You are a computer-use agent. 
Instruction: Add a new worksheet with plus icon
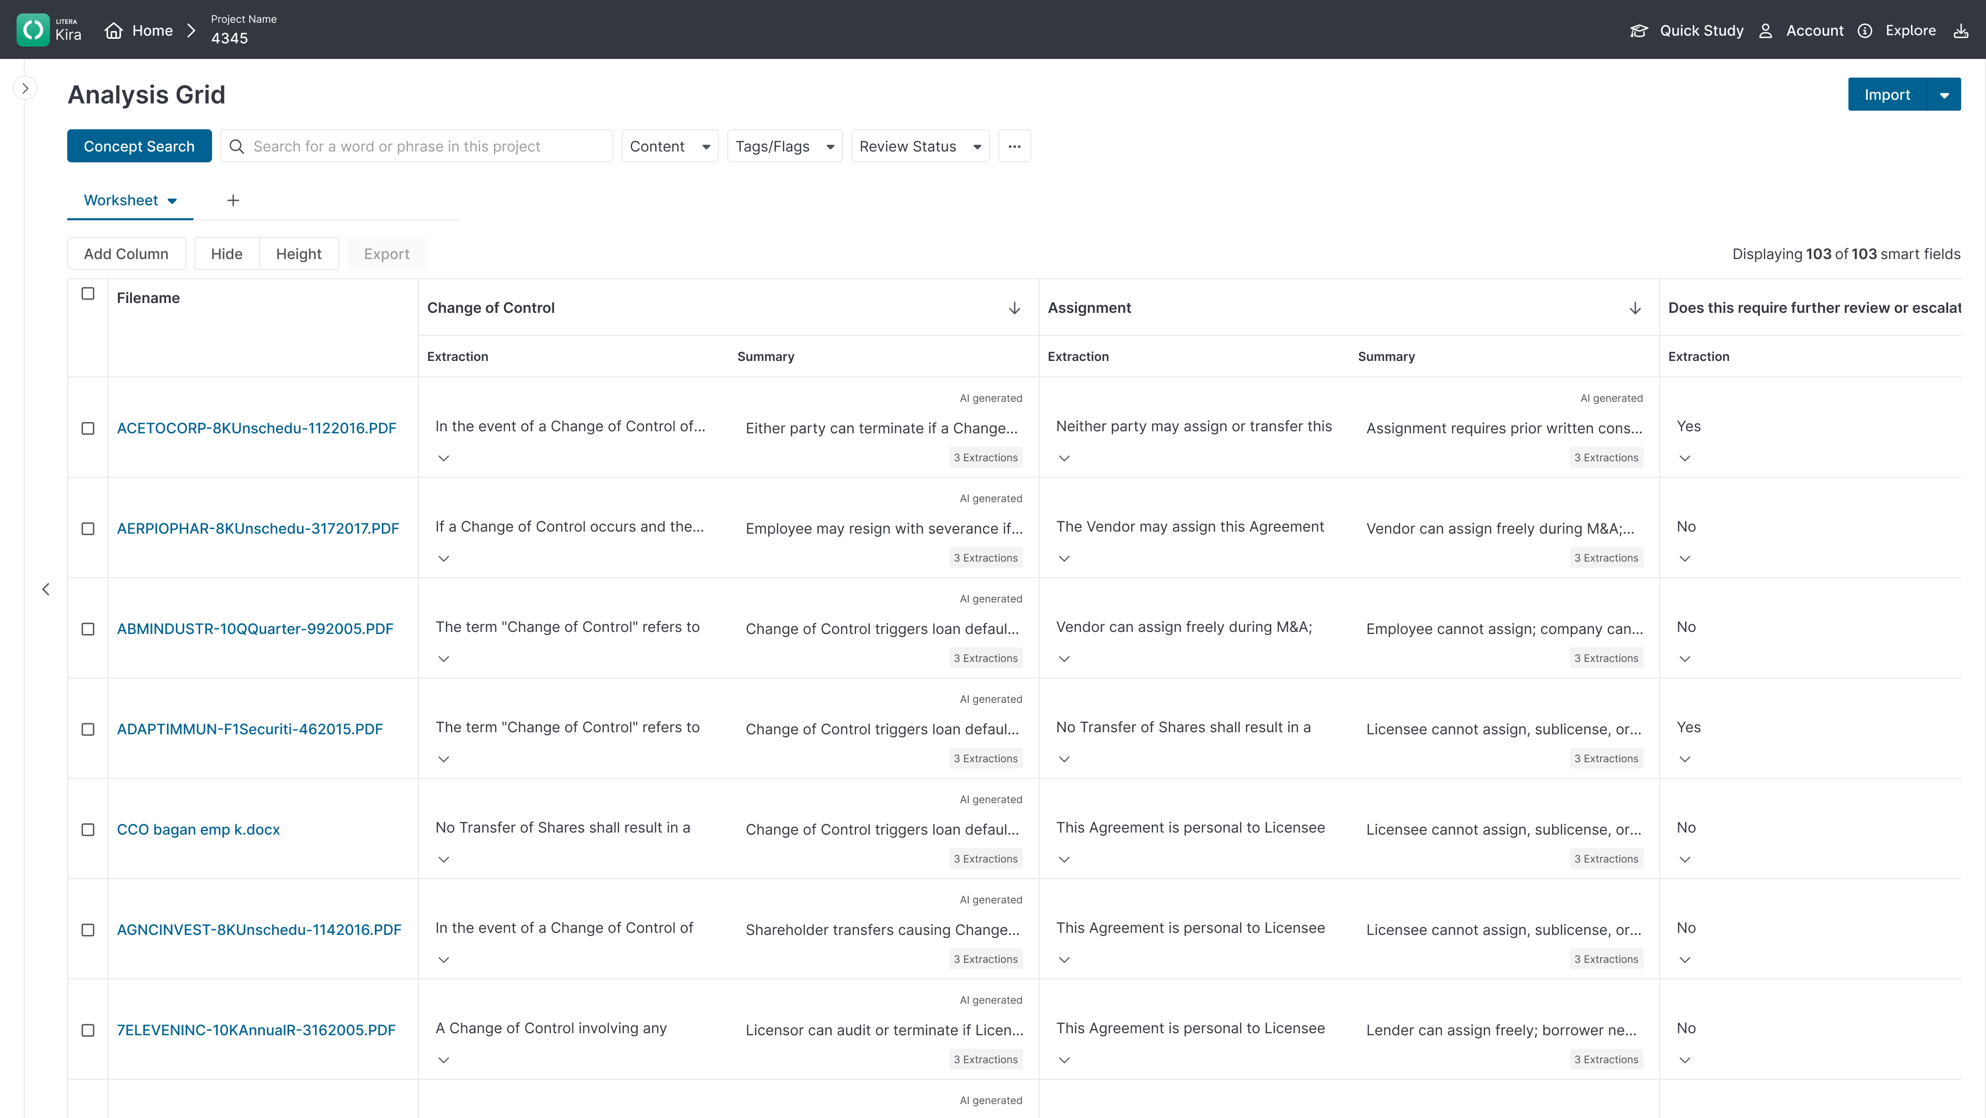click(x=233, y=201)
